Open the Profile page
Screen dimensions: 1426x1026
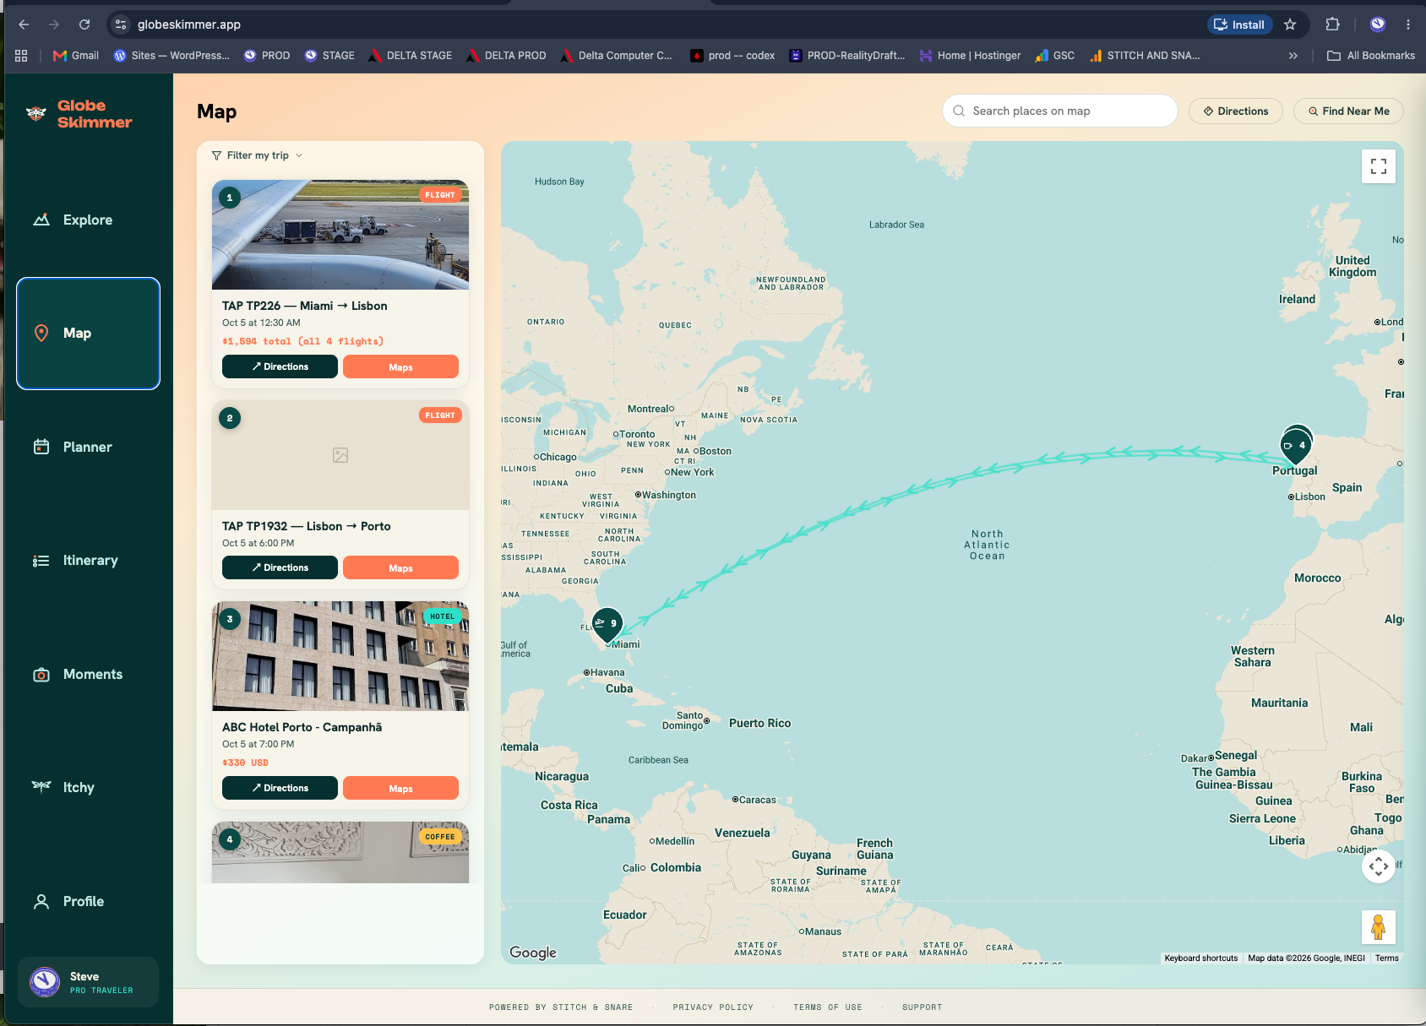(88, 901)
